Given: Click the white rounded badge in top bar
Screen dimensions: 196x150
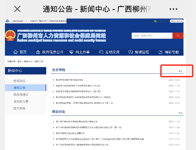Looking at the screenshot, I should tap(177, 21).
